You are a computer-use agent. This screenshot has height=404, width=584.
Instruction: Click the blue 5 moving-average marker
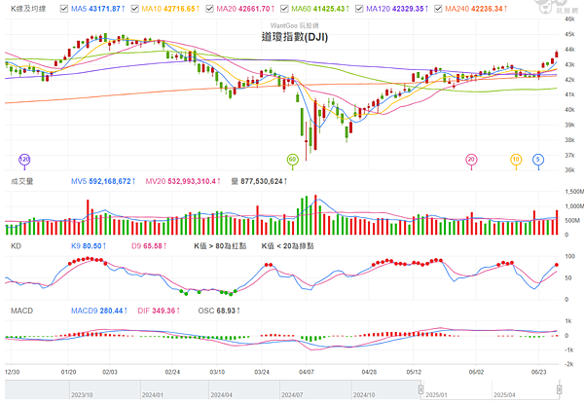point(538,160)
